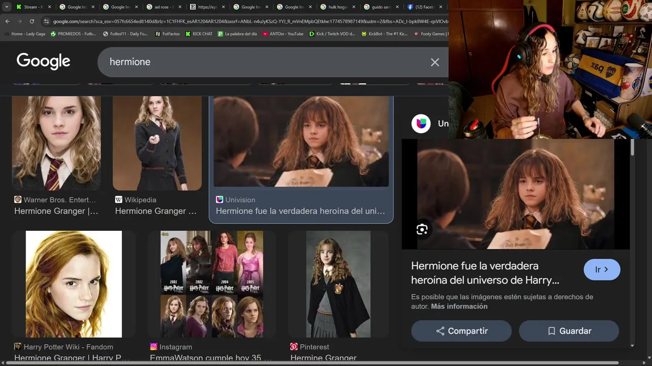Screen dimensions: 652x366
Task: Click the browser forward arrow
Action: pos(19,21)
